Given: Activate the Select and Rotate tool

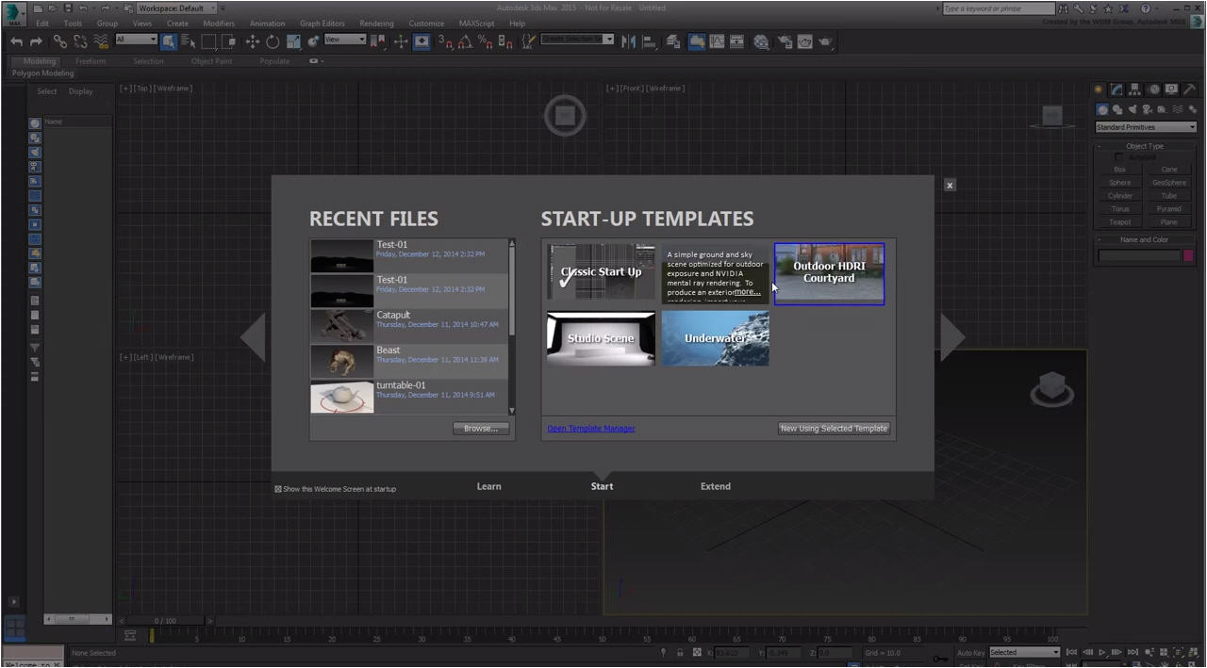Looking at the screenshot, I should 273,41.
